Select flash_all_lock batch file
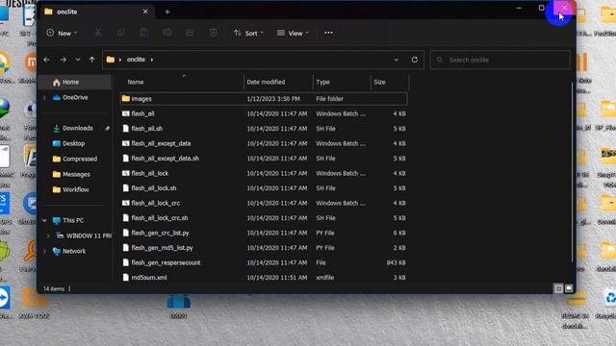Image resolution: width=616 pixels, height=346 pixels. coord(263,173)
